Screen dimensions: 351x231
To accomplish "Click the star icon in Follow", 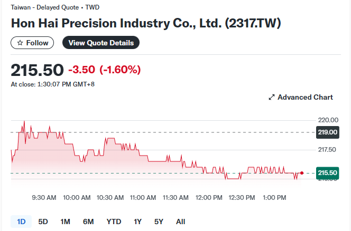I will (20, 43).
